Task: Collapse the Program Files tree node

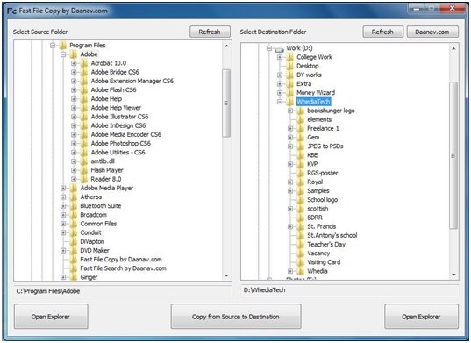Action: pos(53,46)
